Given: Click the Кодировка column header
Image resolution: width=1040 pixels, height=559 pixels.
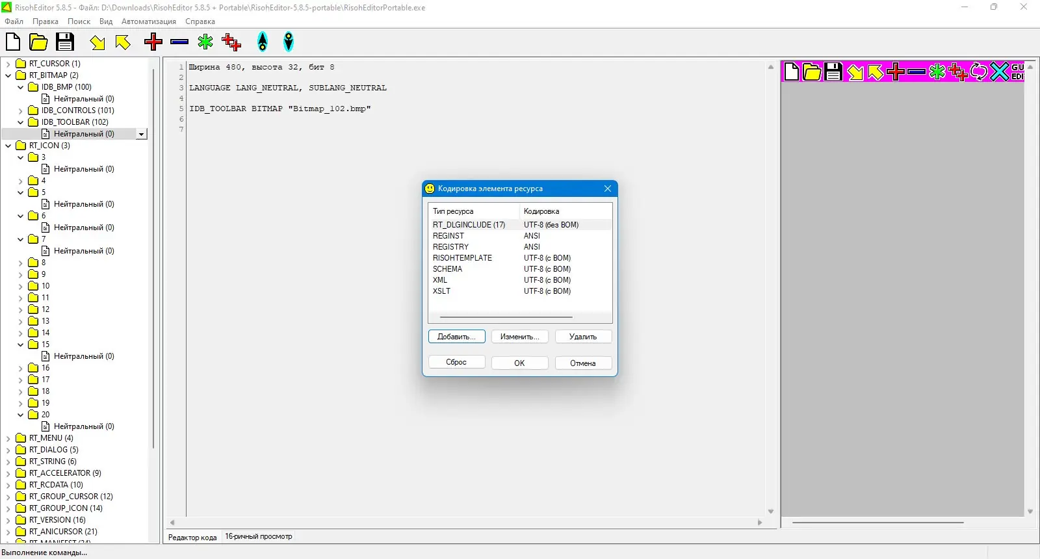Looking at the screenshot, I should click(x=565, y=211).
